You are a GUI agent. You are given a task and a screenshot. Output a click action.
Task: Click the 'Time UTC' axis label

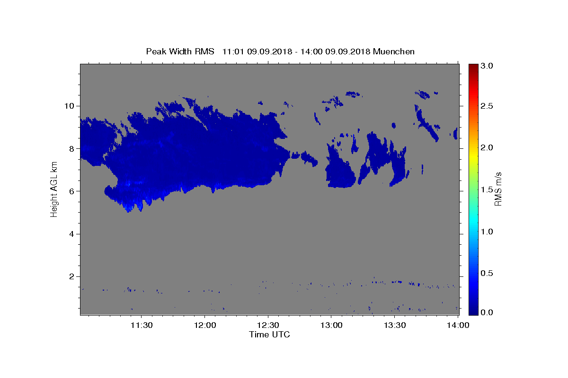click(x=269, y=335)
